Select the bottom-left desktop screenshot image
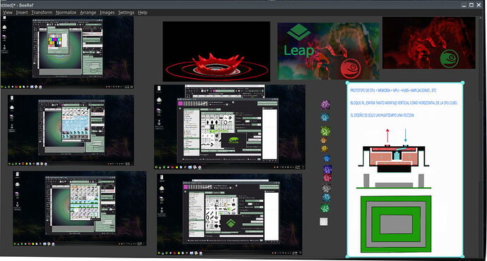487x261 pixels. tap(80, 208)
